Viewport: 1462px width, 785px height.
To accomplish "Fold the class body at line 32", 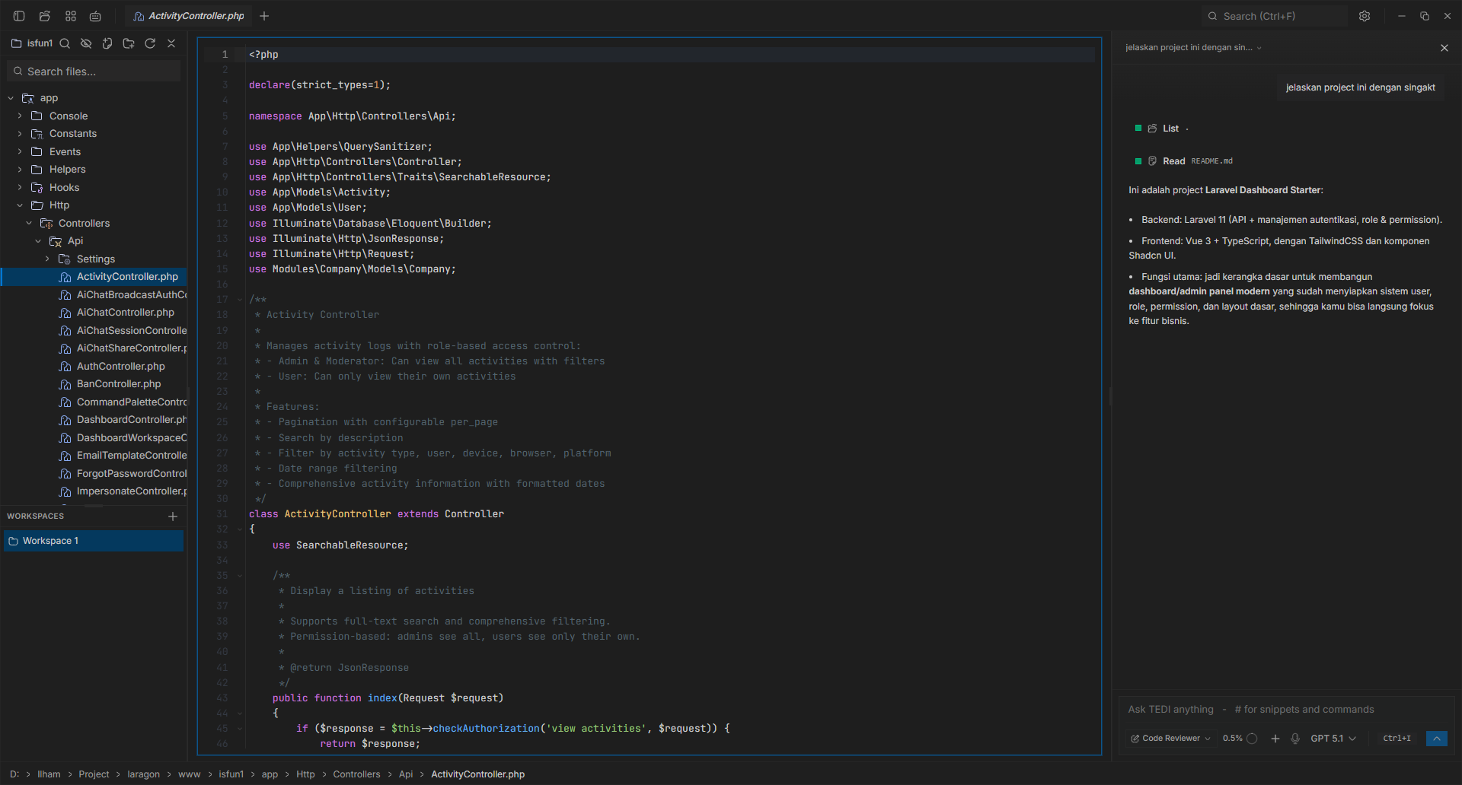I will (x=239, y=529).
